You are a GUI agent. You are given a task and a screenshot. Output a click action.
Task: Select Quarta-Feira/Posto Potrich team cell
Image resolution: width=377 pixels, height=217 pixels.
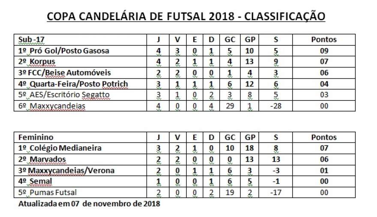click(x=80, y=84)
